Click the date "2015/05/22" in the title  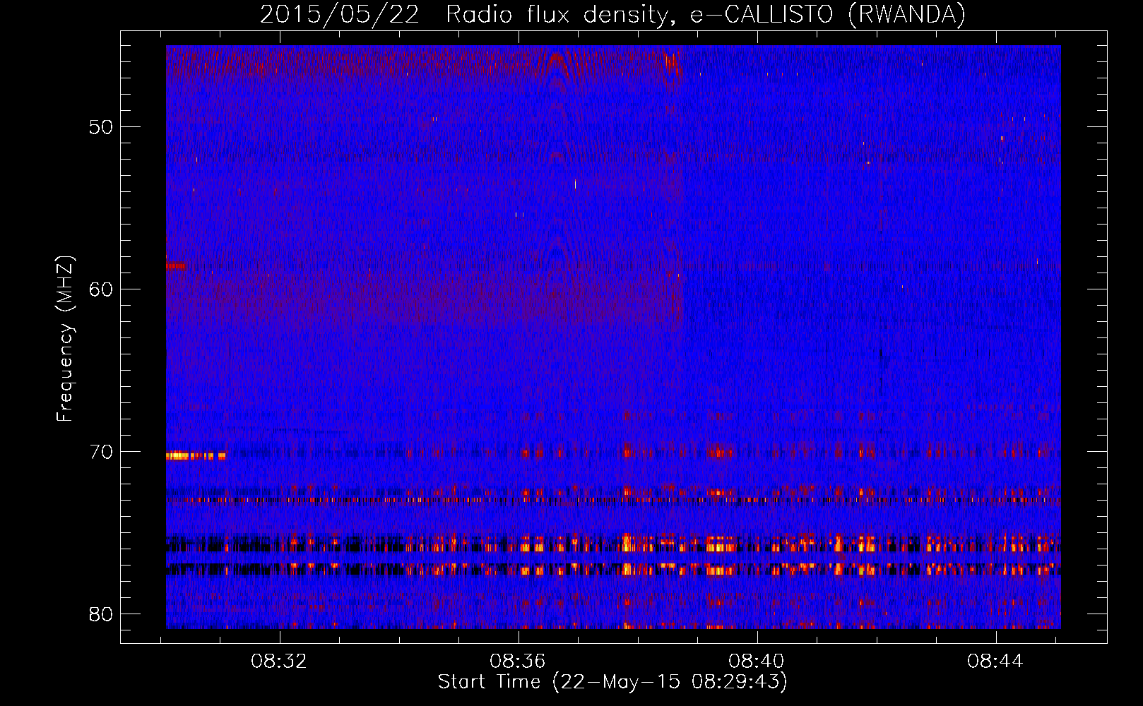340,14
